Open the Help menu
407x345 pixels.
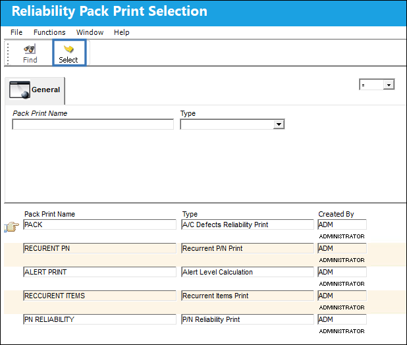121,32
